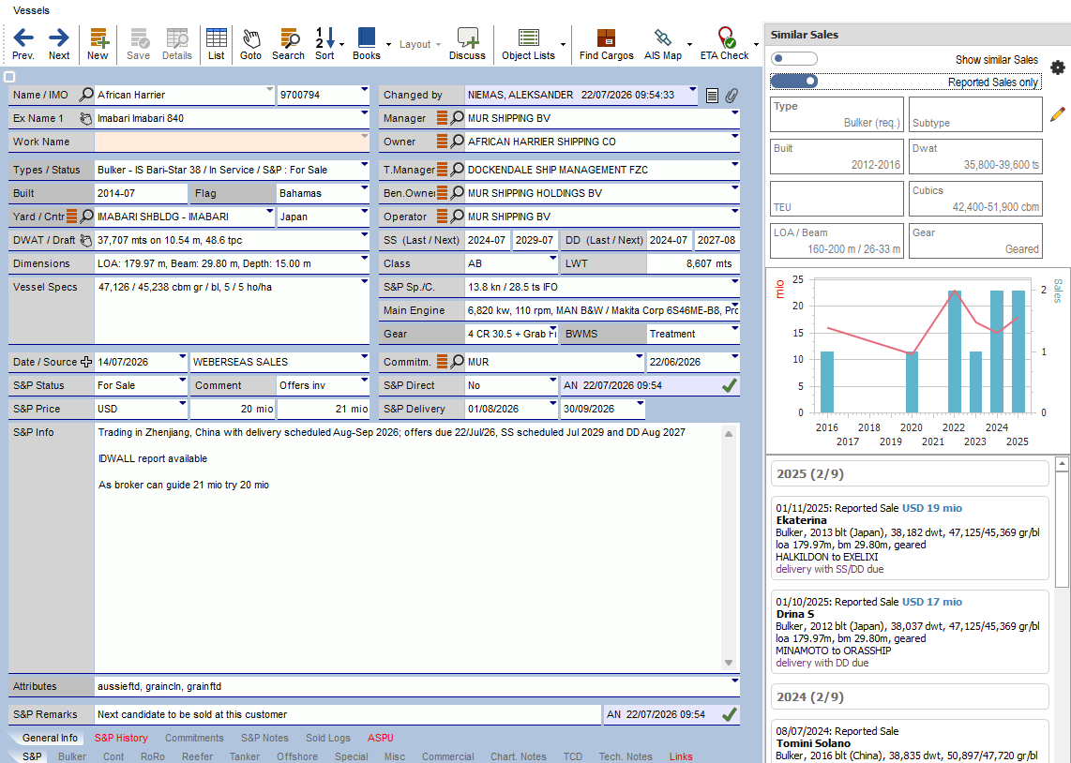Look up Commitm. company magnifier icon
Image resolution: width=1071 pixels, height=763 pixels.
coord(457,362)
